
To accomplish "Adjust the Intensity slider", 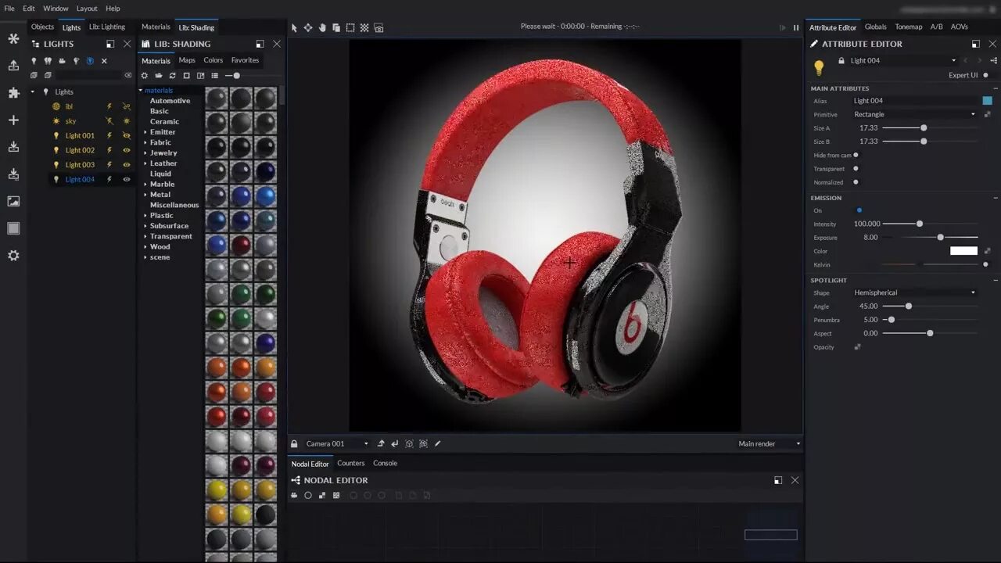I will pos(930,224).
